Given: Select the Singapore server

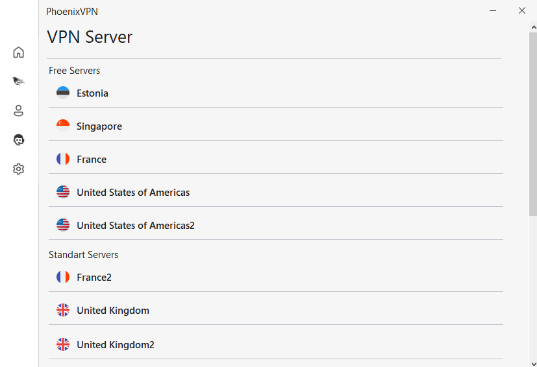Looking at the screenshot, I should tap(276, 126).
